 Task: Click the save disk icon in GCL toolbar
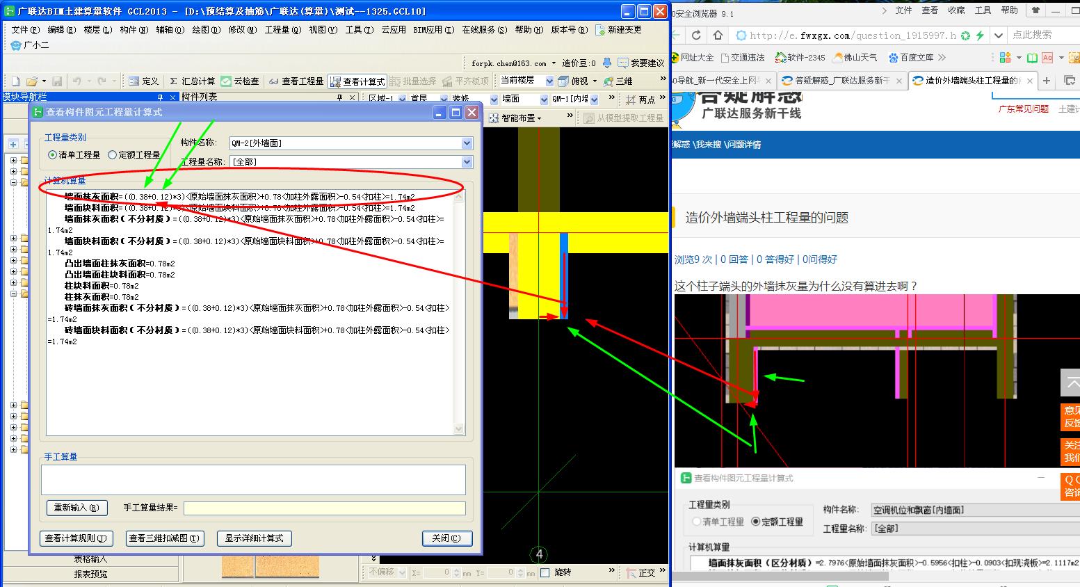(57, 81)
